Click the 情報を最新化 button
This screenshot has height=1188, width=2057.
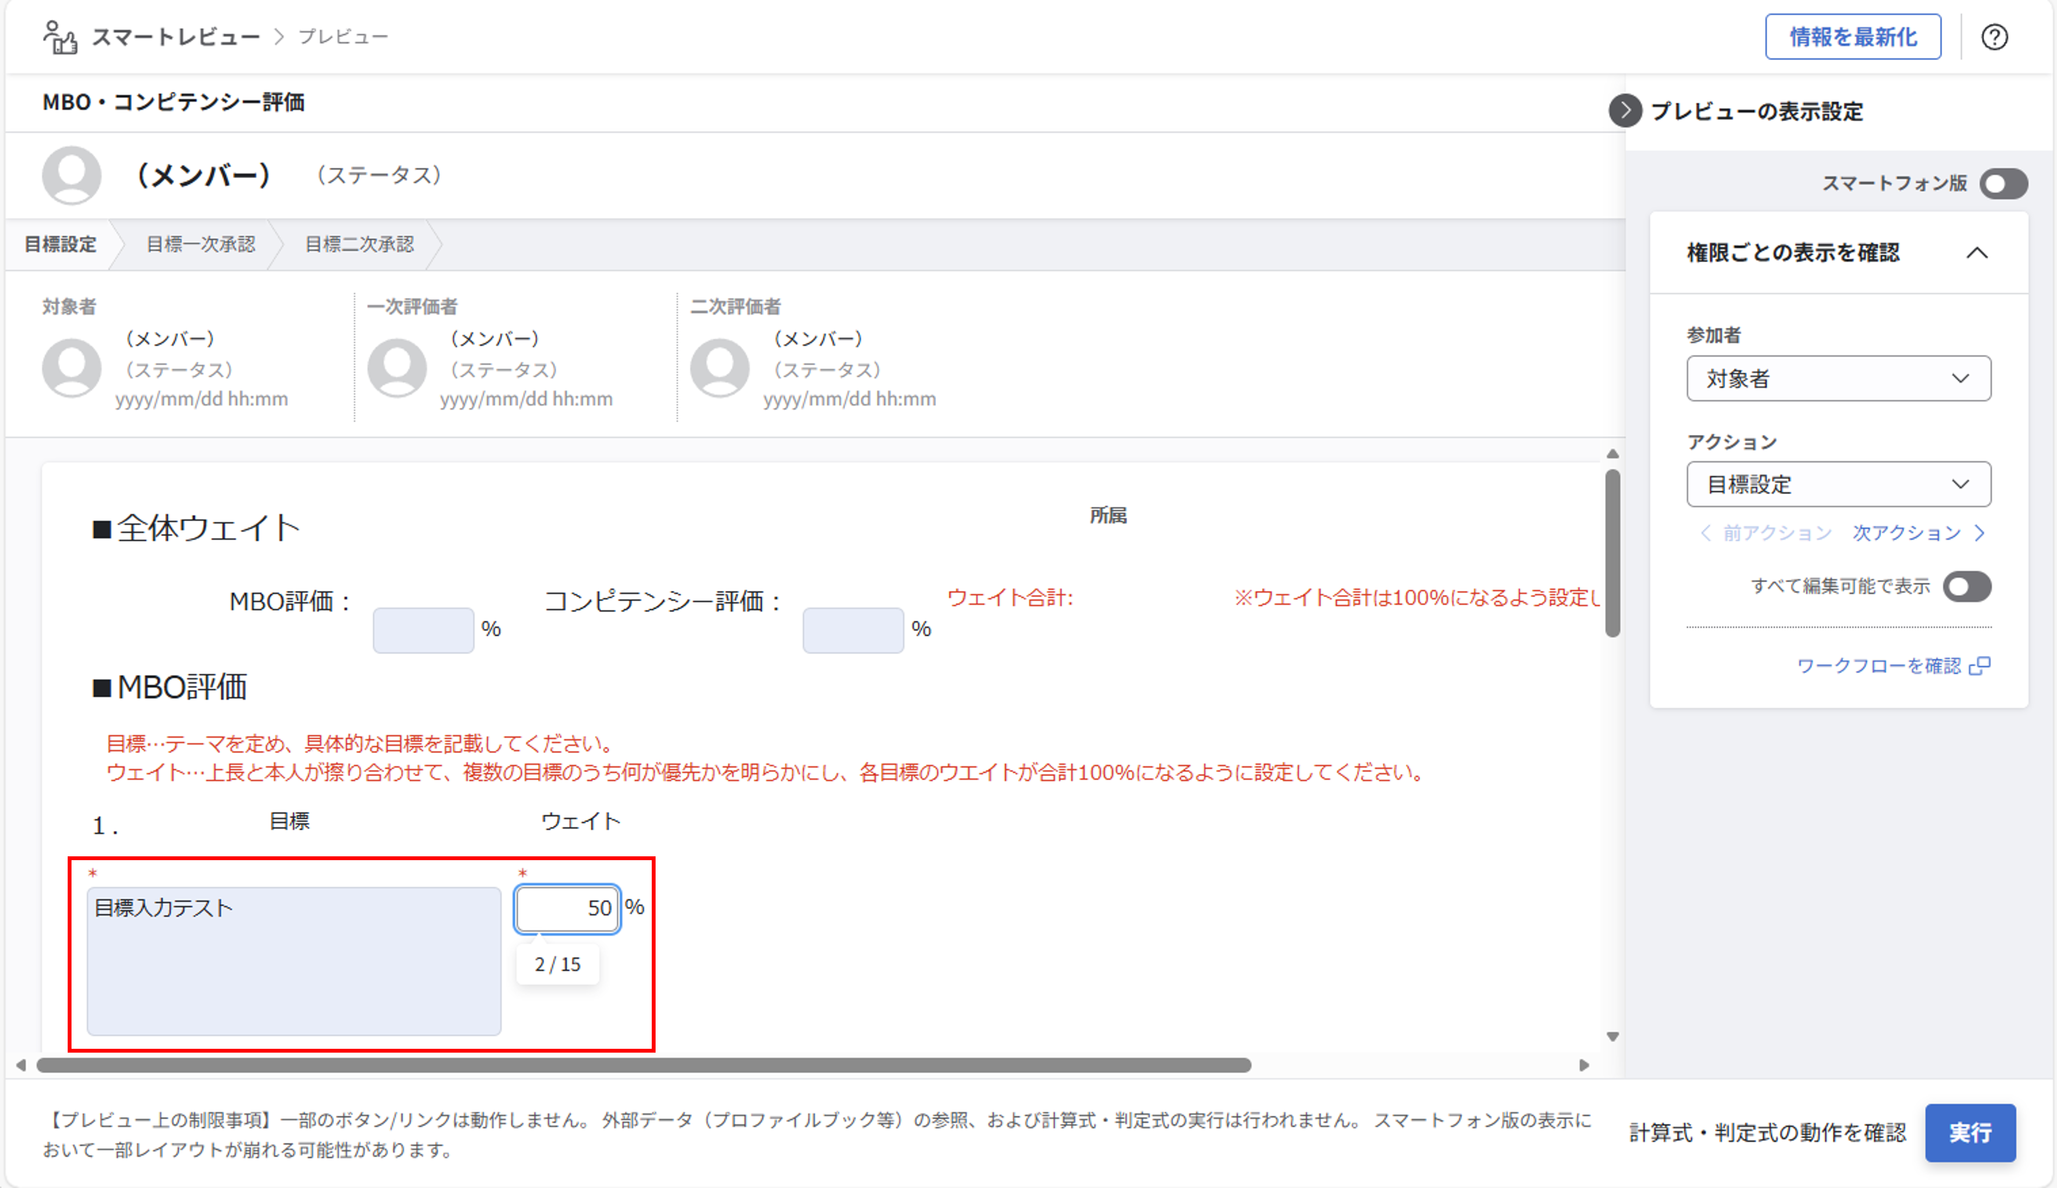click(x=1852, y=36)
